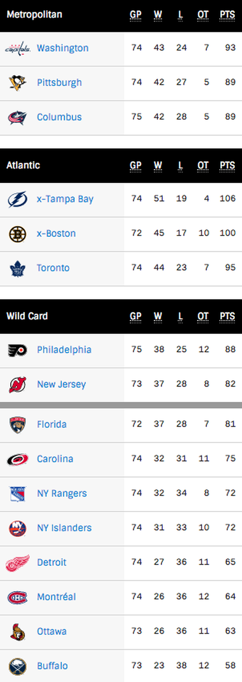Select the Ottawa Senators logo

click(17, 632)
